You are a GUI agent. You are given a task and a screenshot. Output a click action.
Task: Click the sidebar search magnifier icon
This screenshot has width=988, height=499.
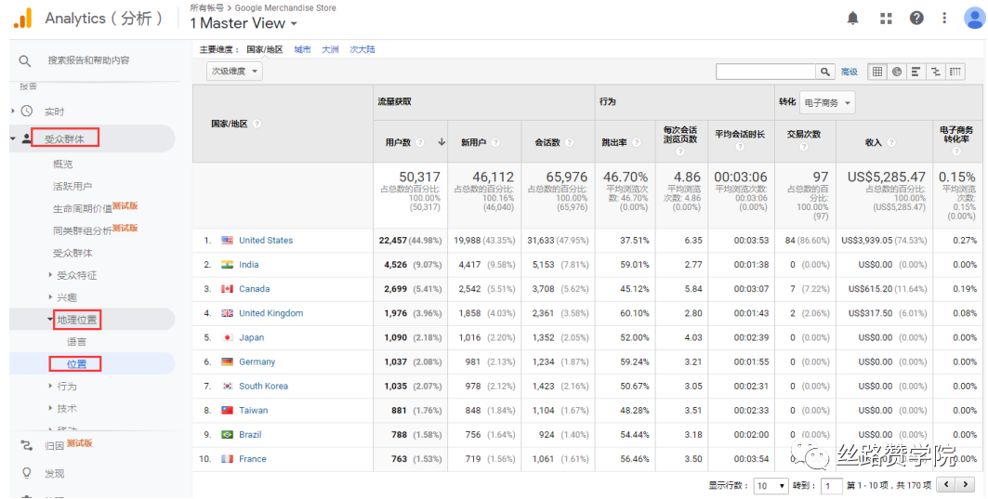(x=24, y=60)
